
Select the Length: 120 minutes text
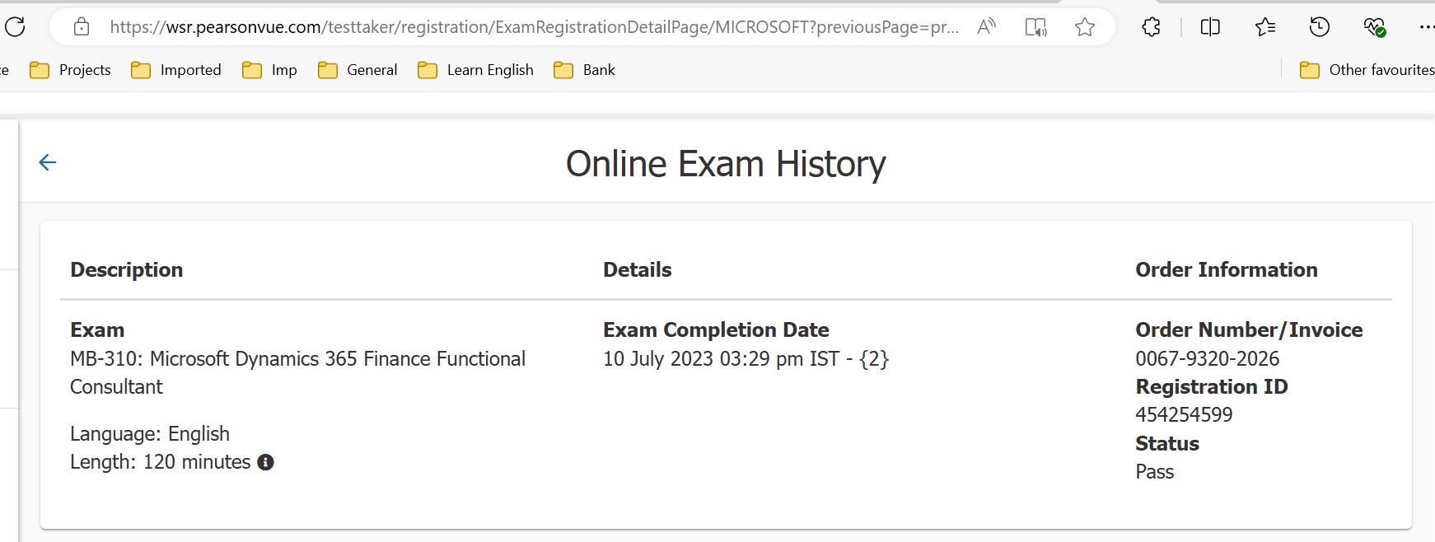click(x=161, y=462)
